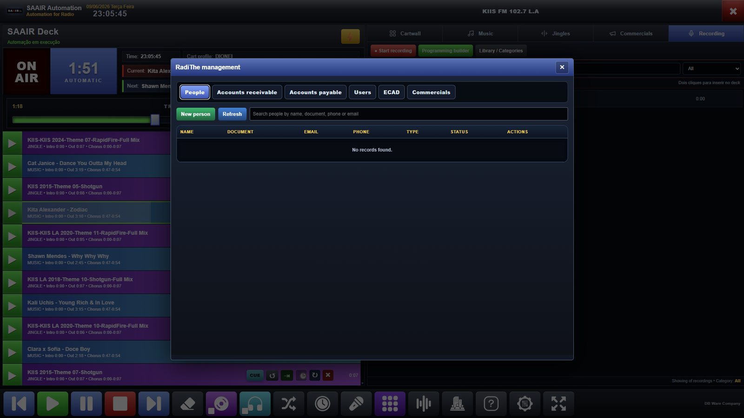This screenshot has height=418, width=744.
Task: Open the help question mark icon
Action: click(491, 404)
